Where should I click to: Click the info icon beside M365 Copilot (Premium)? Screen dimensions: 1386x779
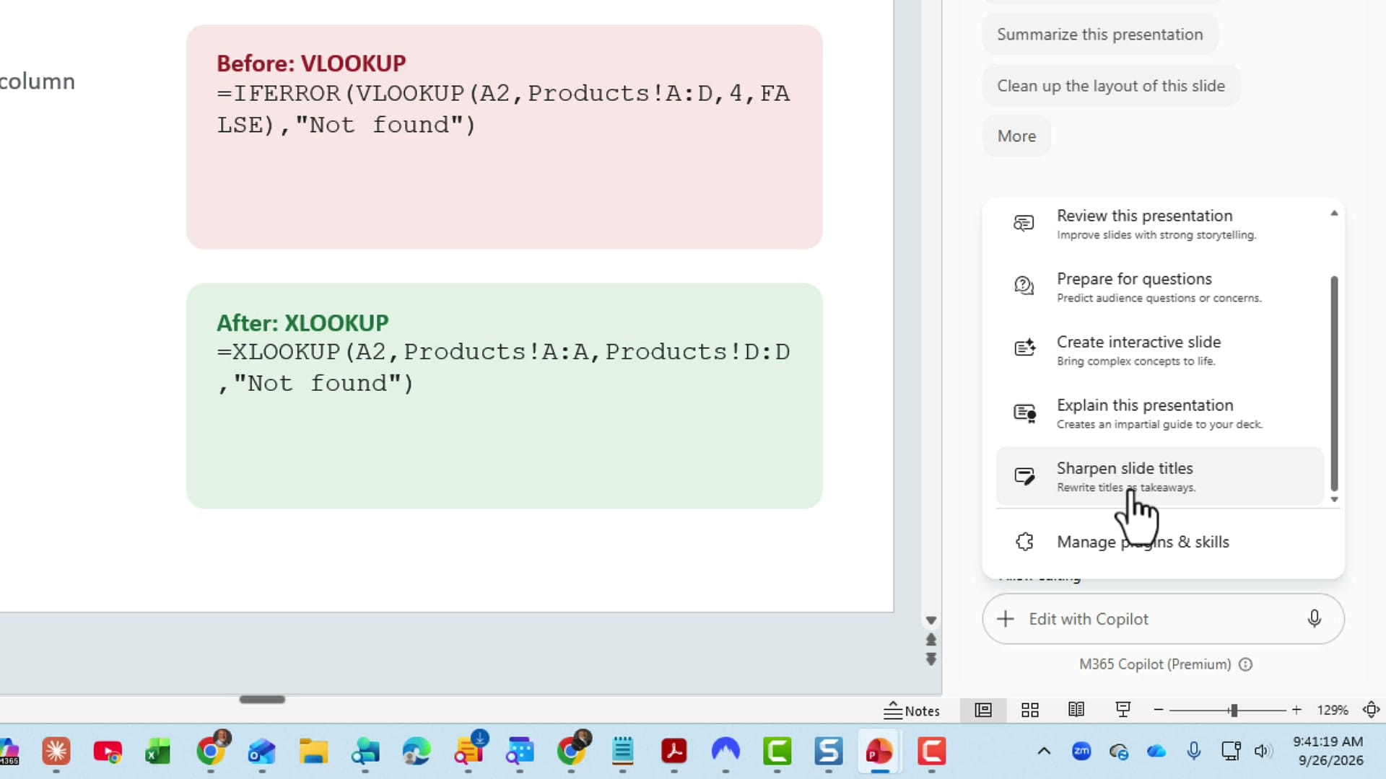tap(1245, 664)
